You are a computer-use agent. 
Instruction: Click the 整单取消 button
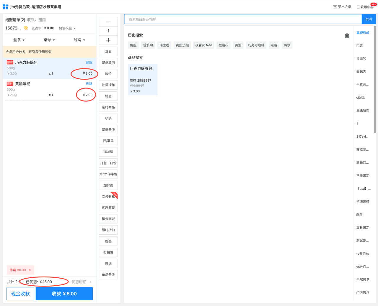coord(108,63)
